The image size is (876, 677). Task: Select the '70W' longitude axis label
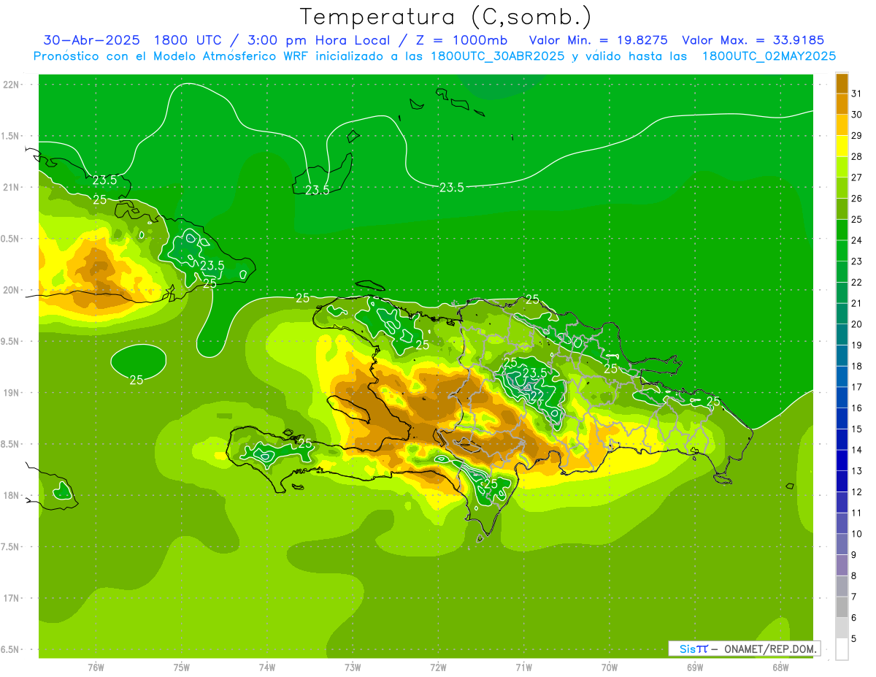[610, 668]
